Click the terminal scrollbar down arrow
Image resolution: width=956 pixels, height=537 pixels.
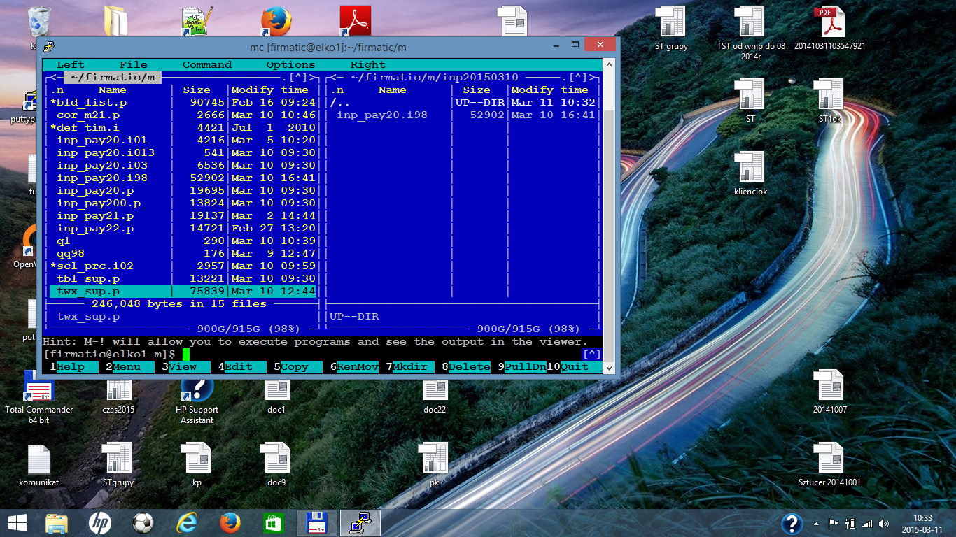pos(609,368)
